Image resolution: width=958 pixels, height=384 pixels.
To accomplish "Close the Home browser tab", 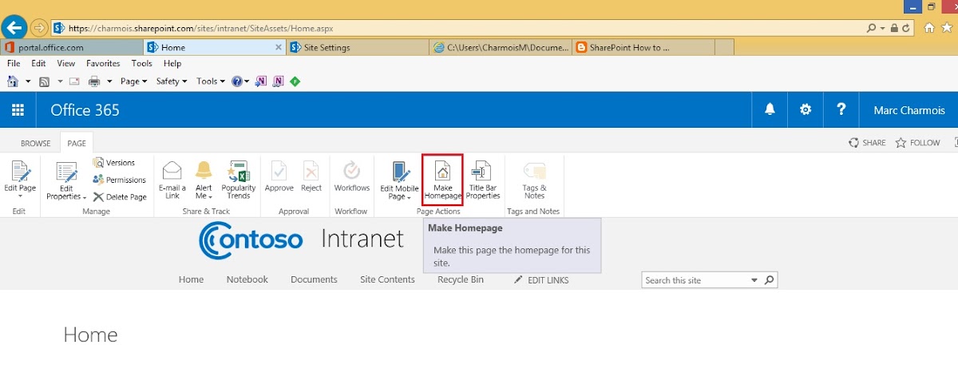I will (279, 47).
